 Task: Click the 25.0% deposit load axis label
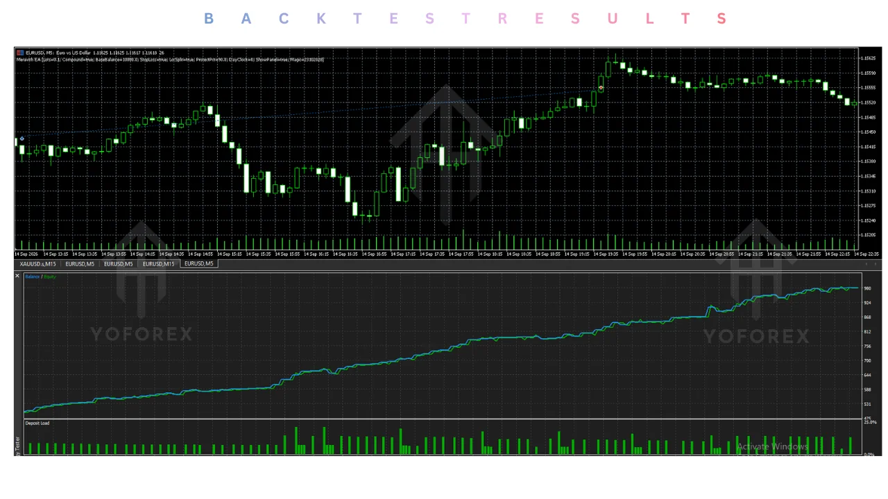coord(870,422)
